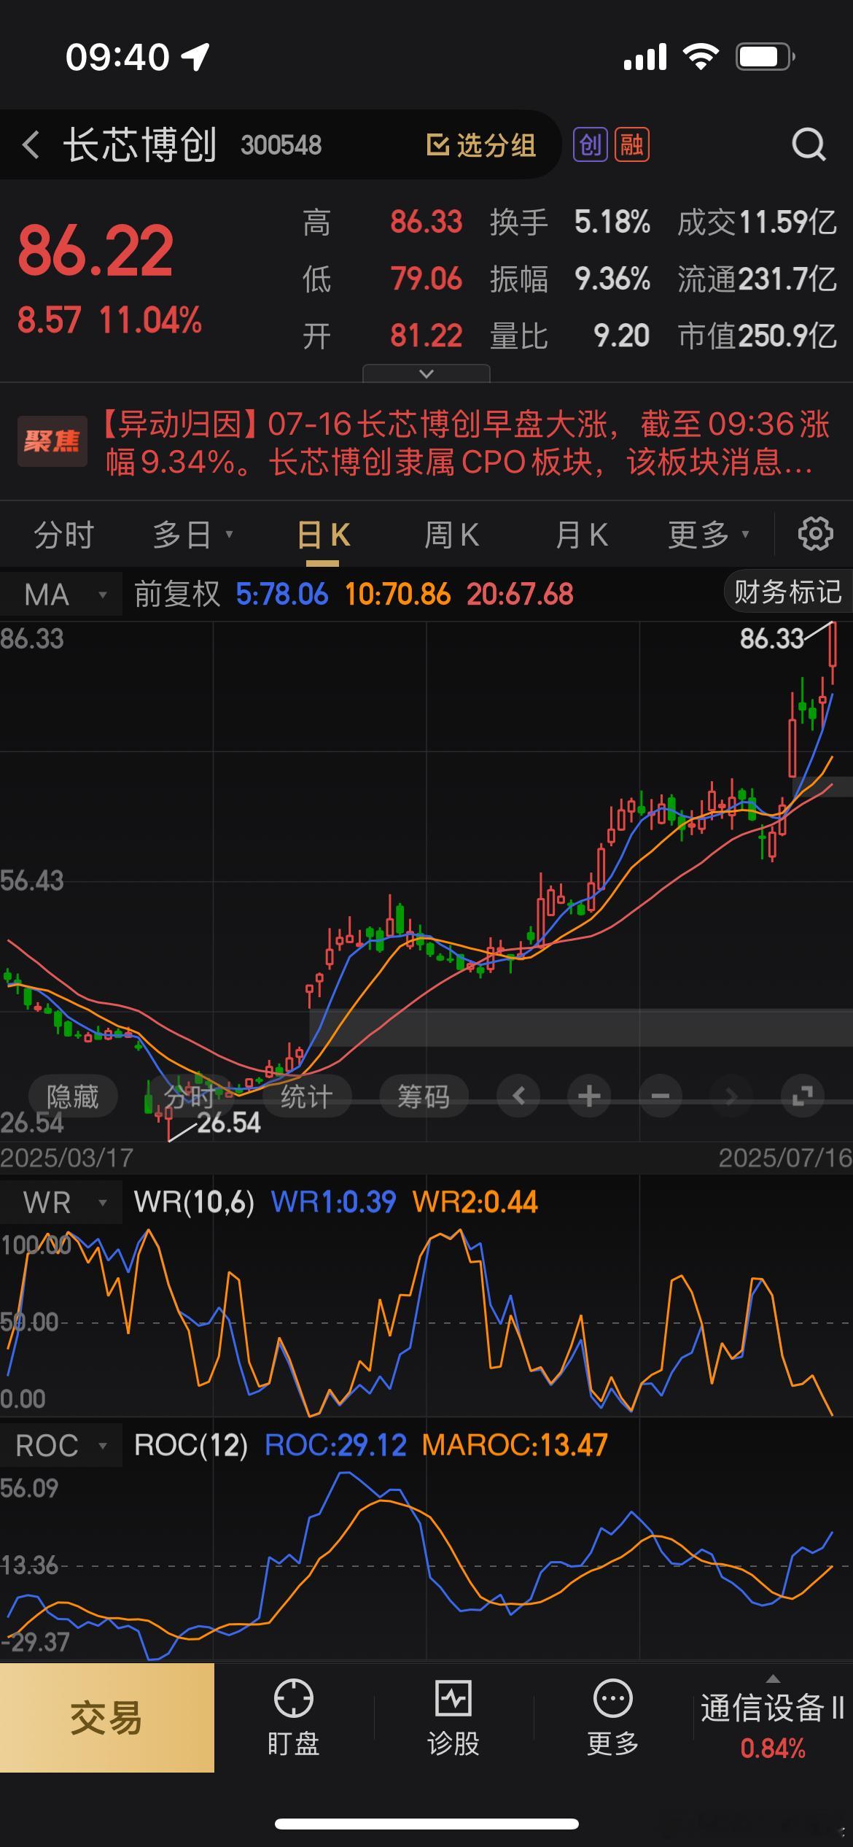Tap the 交易 trade button

(x=106, y=1717)
